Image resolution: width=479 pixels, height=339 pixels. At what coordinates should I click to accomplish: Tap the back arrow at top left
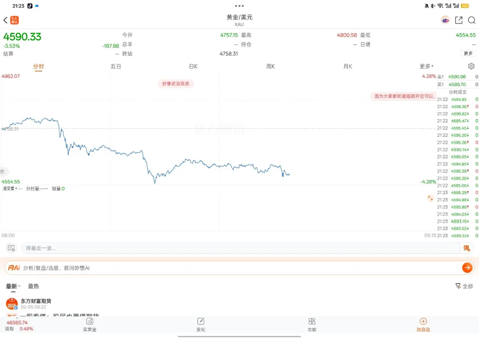(x=5, y=20)
